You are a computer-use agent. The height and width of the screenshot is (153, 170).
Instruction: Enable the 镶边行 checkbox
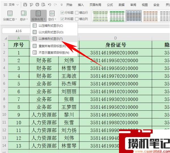[77, 13]
